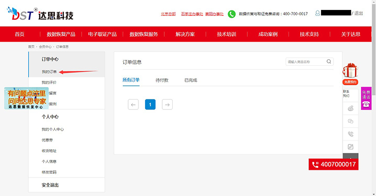Click the phone call icon in side toolbar
376x196 pixels.
tap(351, 134)
